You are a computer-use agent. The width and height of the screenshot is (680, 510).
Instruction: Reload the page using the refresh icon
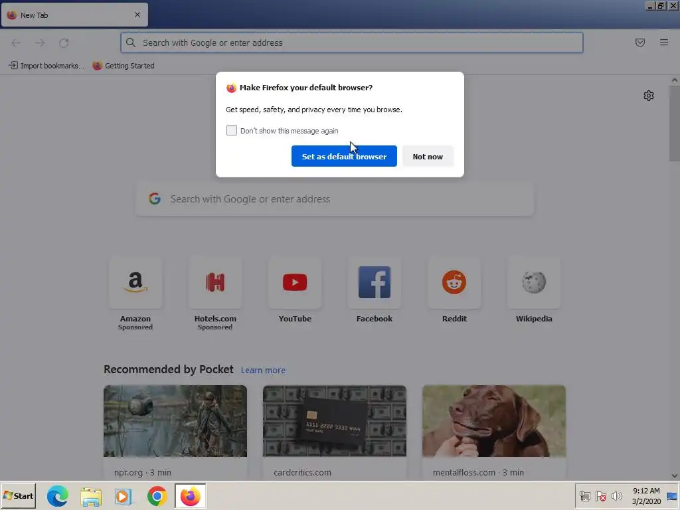point(64,42)
